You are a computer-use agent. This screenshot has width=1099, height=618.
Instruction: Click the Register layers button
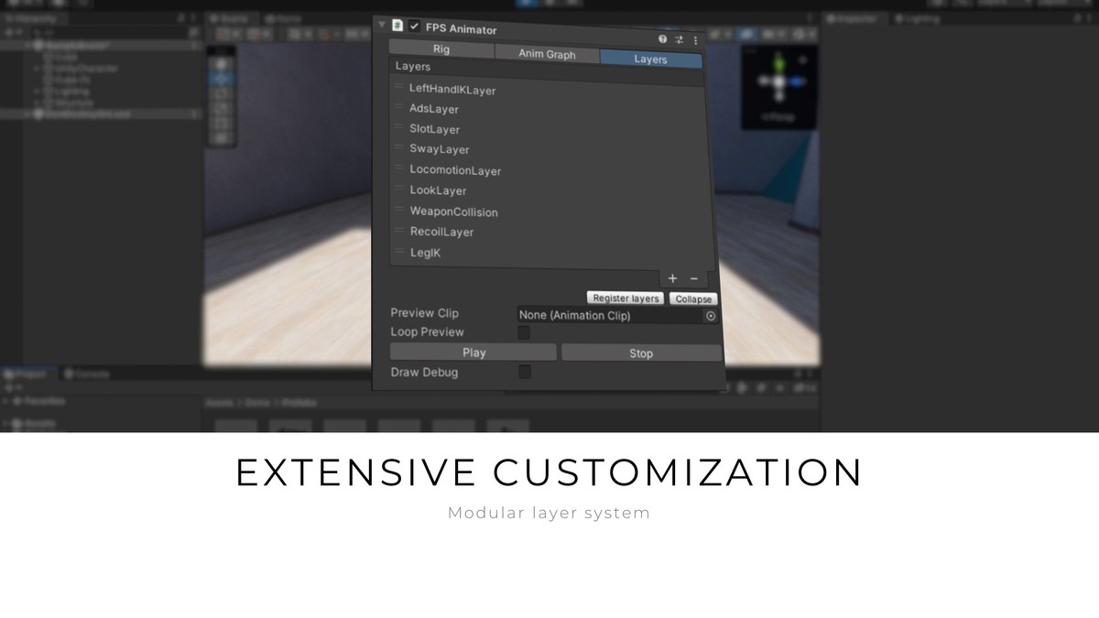tap(625, 298)
